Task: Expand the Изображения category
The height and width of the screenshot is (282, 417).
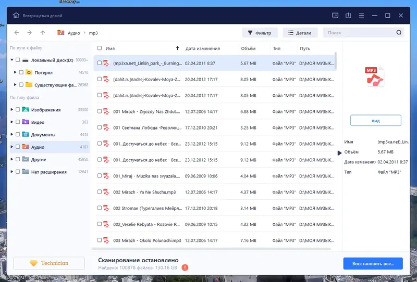Action: (x=11, y=109)
